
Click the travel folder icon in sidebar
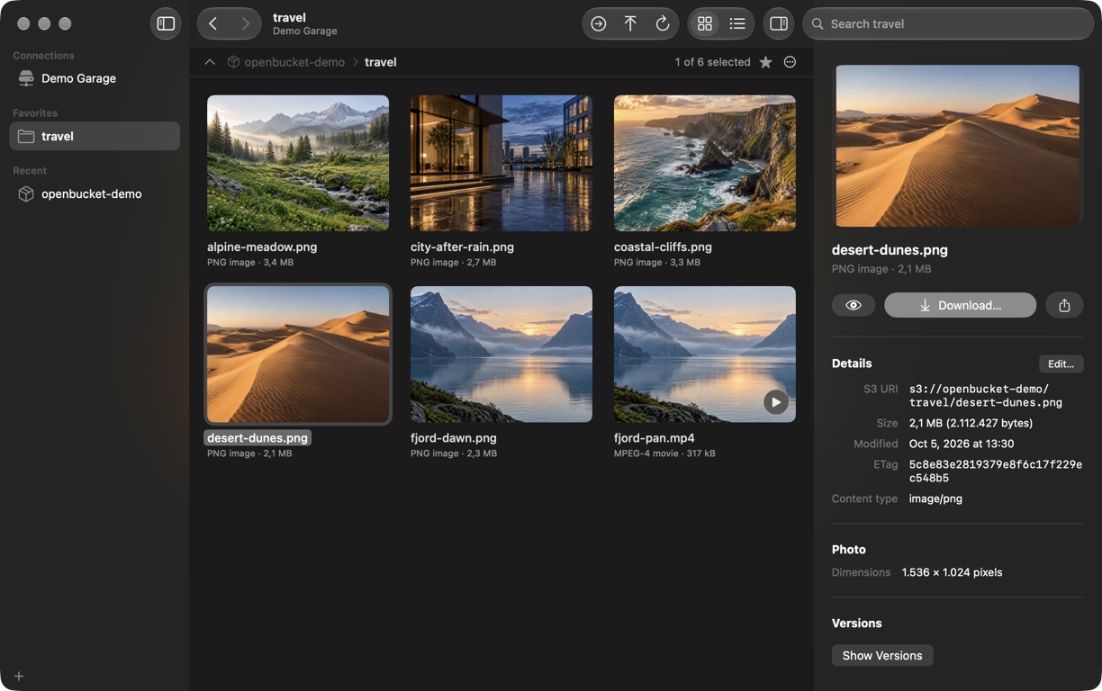tap(26, 136)
